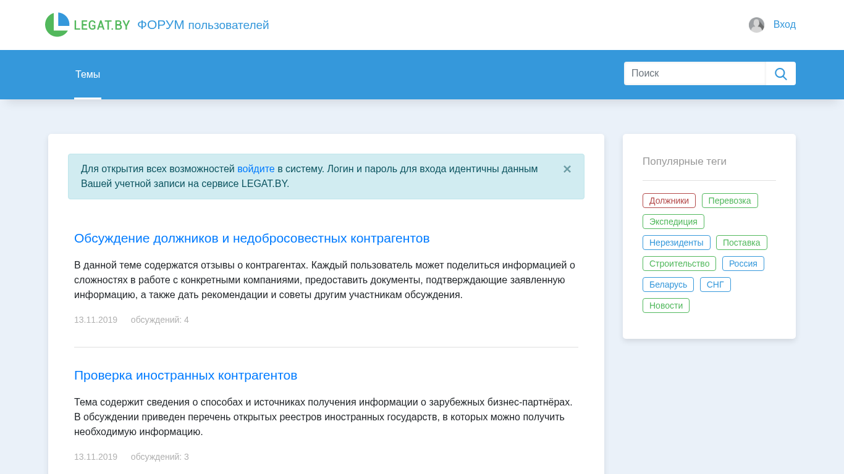Pick the Беларусь tag
This screenshot has width=844, height=474.
668,285
